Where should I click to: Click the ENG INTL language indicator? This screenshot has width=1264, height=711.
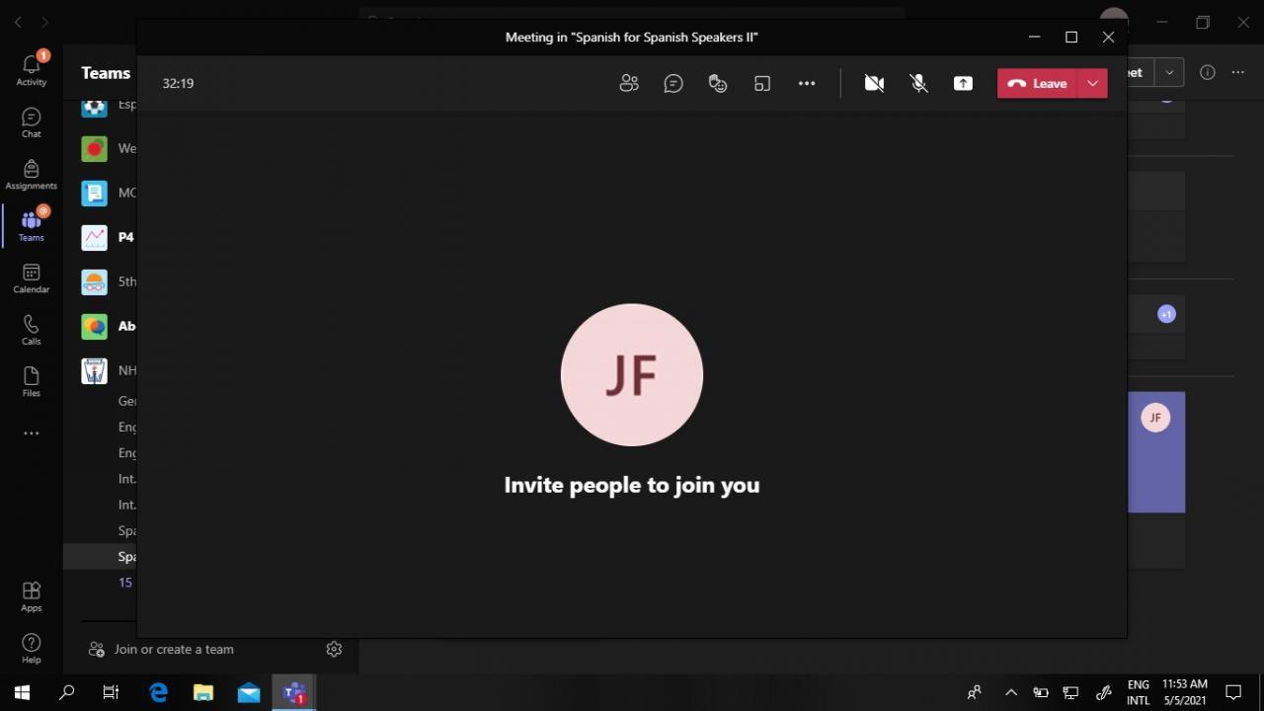1139,692
